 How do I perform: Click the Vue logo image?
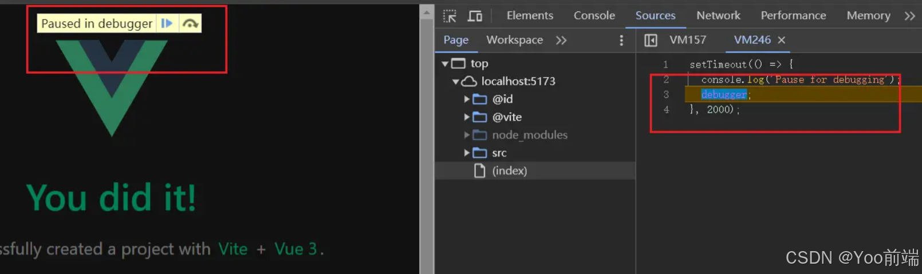[112, 88]
